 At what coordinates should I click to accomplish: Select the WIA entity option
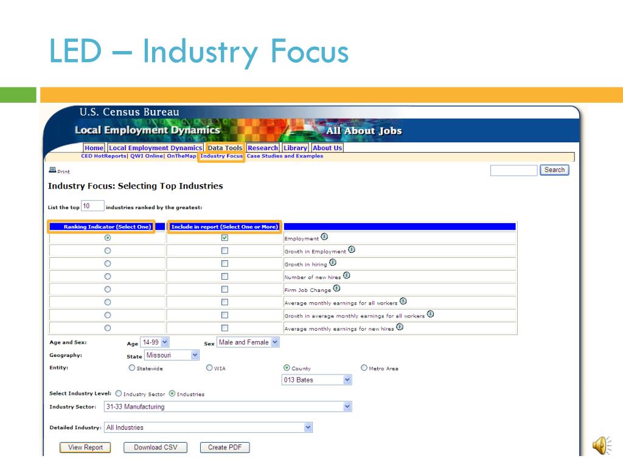click(209, 368)
